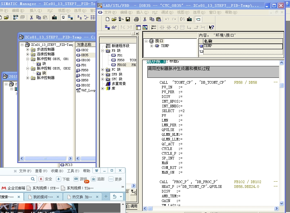Copy selection in the LAD/STL/FBD toolbar
290x213 pixels.
pos(152,19)
